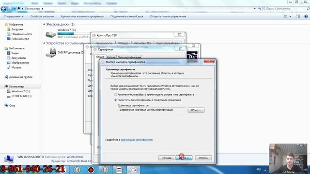310x174 pixels.
Task: Click the red record button in taskbar
Action: pyautogui.click(x=91, y=170)
